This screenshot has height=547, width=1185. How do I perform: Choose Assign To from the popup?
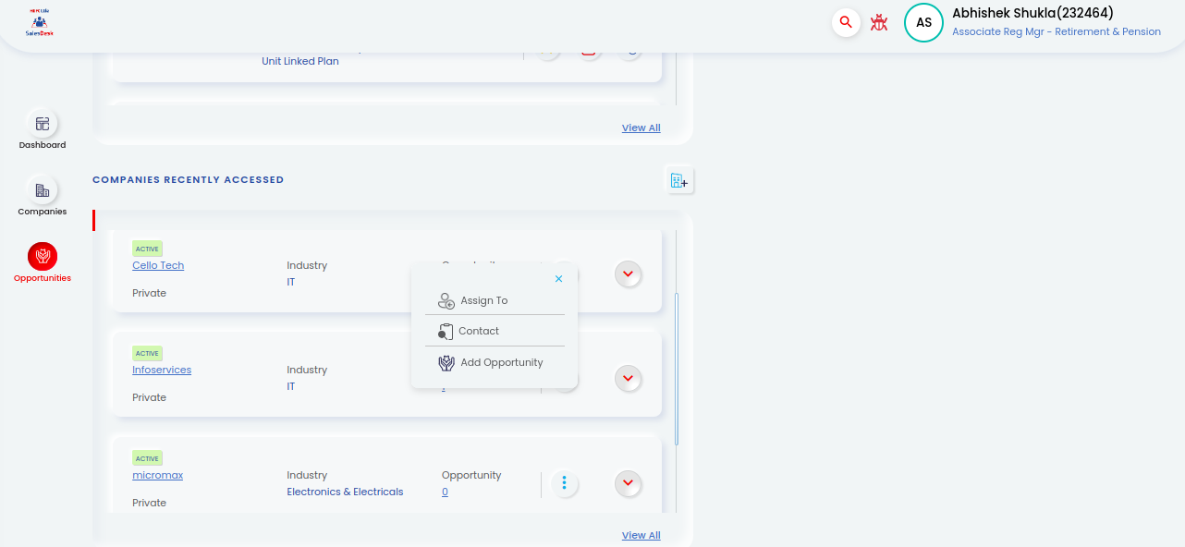pyautogui.click(x=495, y=300)
